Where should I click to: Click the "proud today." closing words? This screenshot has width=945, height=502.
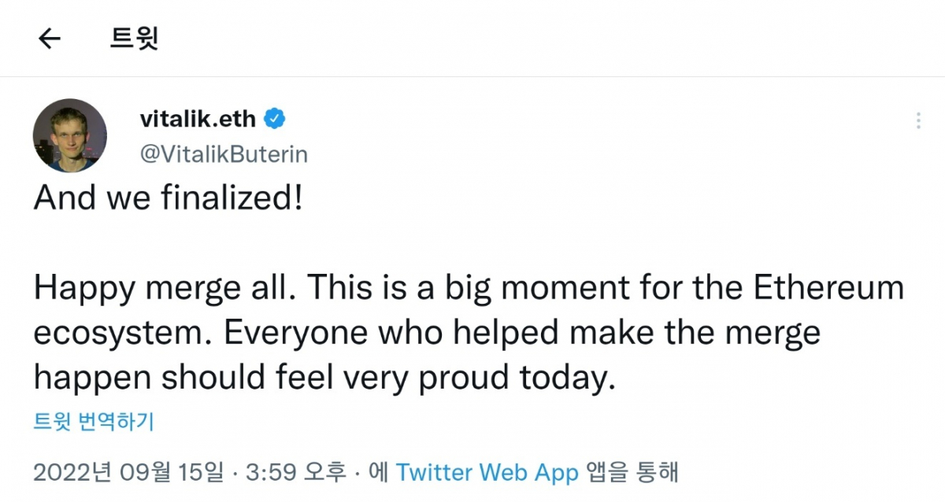[x=514, y=378]
